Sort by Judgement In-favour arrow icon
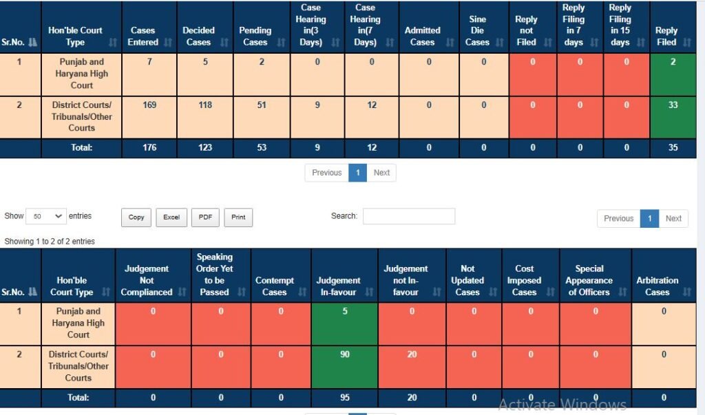The image size is (705, 415). tap(368, 292)
